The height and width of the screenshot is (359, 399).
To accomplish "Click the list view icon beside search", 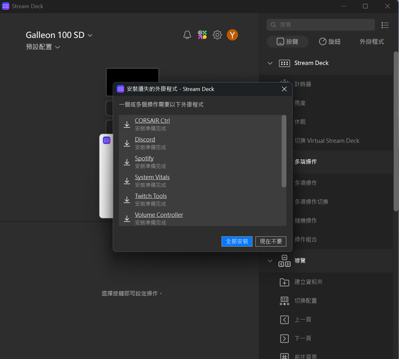I will tap(385, 25).
